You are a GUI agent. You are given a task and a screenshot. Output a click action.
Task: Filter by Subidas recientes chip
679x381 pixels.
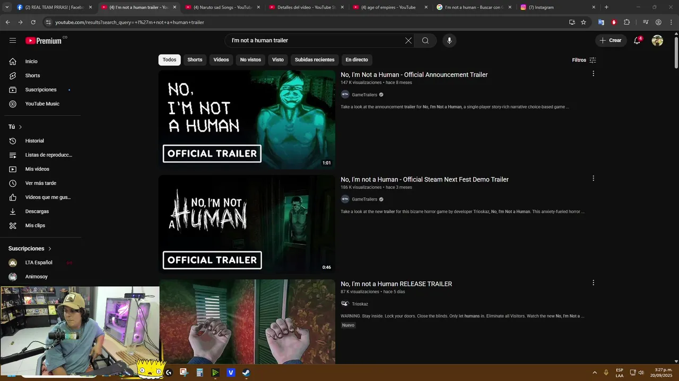tap(315, 60)
